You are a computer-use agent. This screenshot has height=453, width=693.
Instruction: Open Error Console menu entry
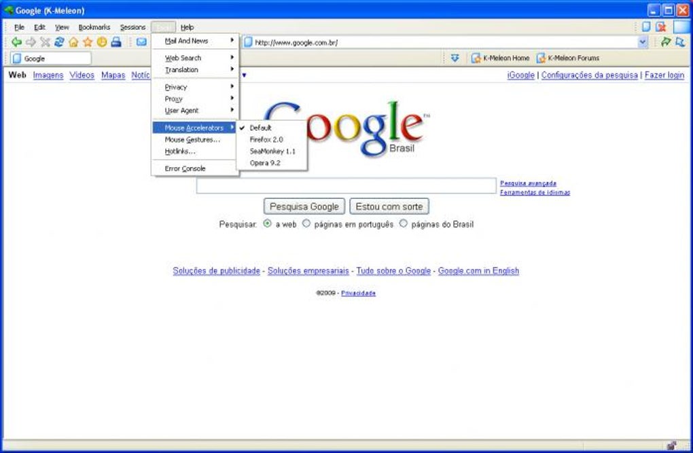pyautogui.click(x=195, y=168)
